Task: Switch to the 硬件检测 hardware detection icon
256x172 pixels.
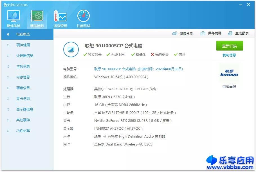Action: click(x=36, y=17)
